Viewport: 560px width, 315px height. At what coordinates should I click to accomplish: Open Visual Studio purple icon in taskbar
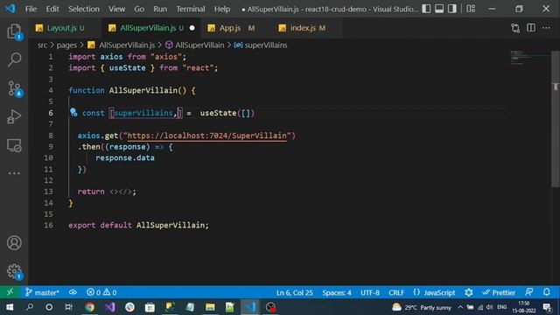coord(110,307)
